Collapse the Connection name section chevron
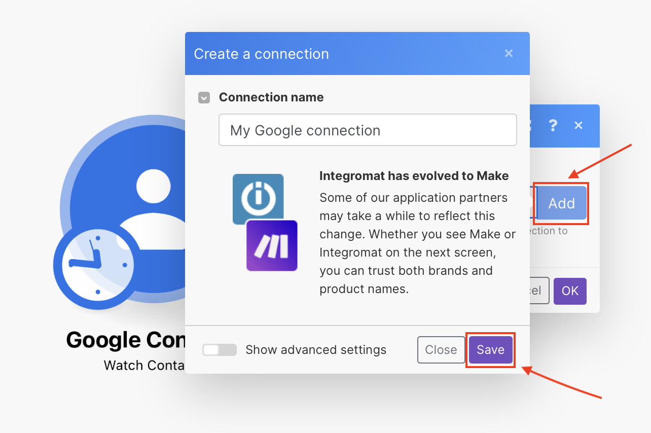This screenshot has width=651, height=433. 204,97
